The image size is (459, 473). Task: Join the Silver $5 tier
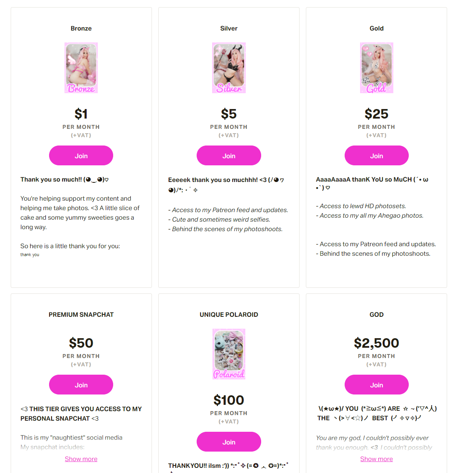[x=229, y=155]
